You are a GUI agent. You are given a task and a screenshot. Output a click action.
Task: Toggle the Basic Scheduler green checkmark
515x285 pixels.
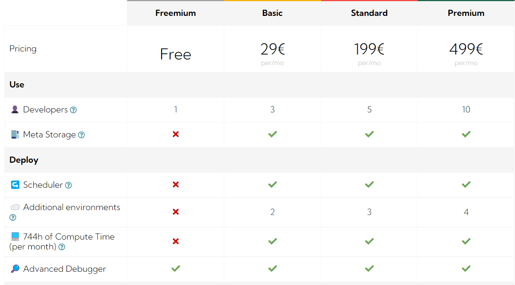[x=272, y=185]
